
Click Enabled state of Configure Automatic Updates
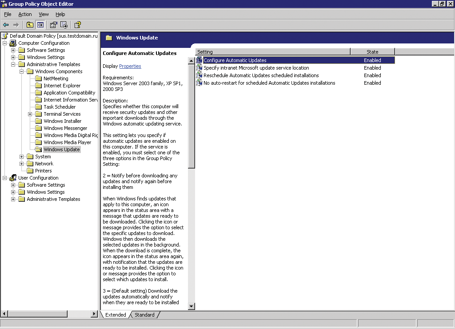coord(373,60)
